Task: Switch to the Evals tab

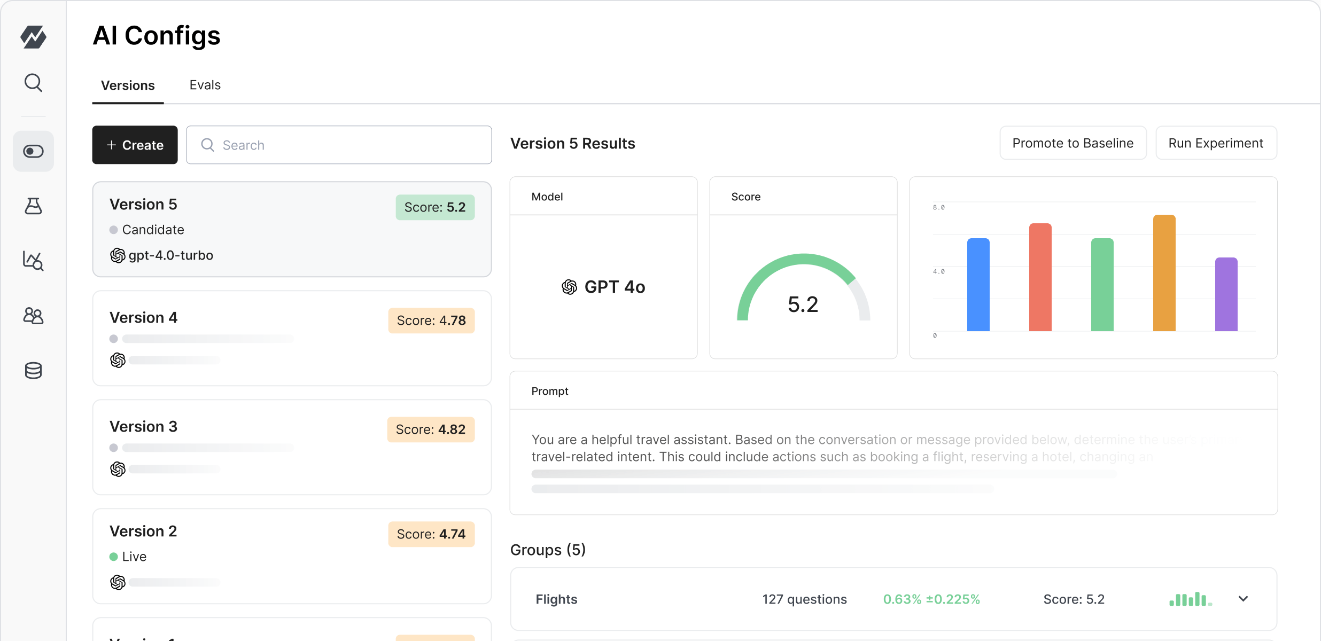Action: point(205,85)
